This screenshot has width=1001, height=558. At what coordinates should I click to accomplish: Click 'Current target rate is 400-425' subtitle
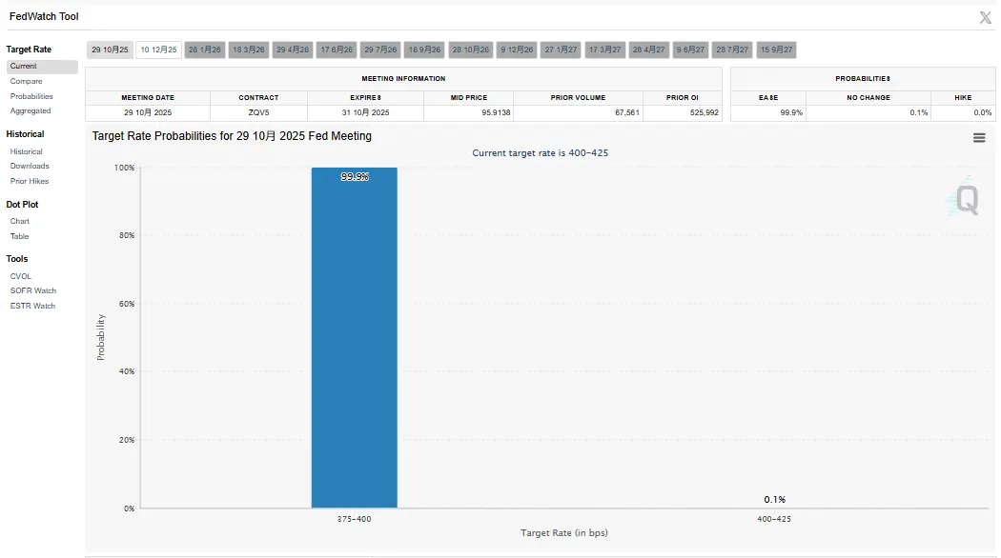(x=541, y=153)
